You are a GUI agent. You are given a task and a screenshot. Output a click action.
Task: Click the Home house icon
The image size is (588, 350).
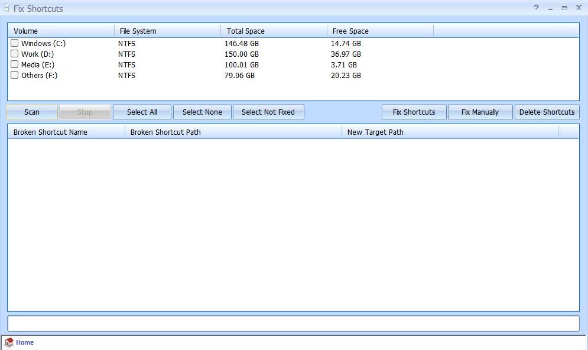9,343
